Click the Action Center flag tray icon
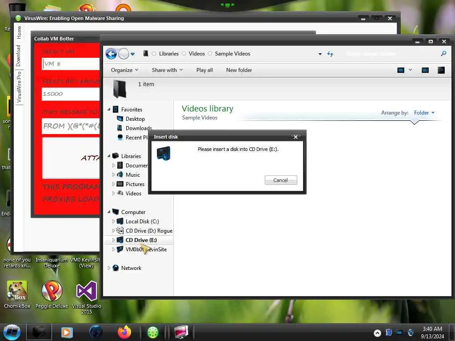 pos(388,333)
